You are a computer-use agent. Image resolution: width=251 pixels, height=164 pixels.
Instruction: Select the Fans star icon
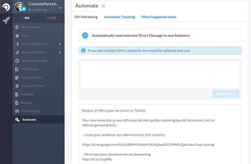coord(17,36)
